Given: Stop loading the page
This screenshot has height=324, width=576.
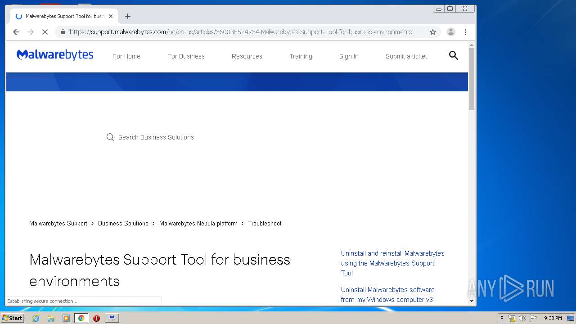Looking at the screenshot, I should (x=45, y=32).
